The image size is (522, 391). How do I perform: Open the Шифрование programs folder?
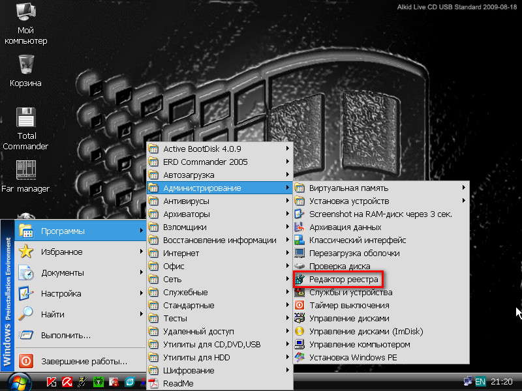[x=220, y=370]
